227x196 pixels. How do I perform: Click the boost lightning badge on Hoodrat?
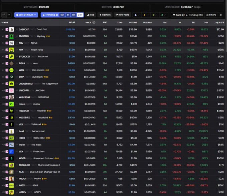(x=49, y=111)
